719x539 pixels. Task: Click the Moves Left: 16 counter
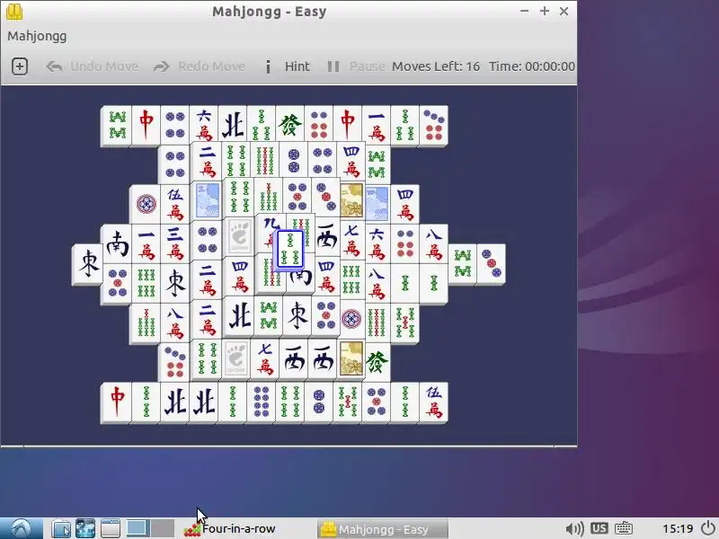[x=436, y=66]
